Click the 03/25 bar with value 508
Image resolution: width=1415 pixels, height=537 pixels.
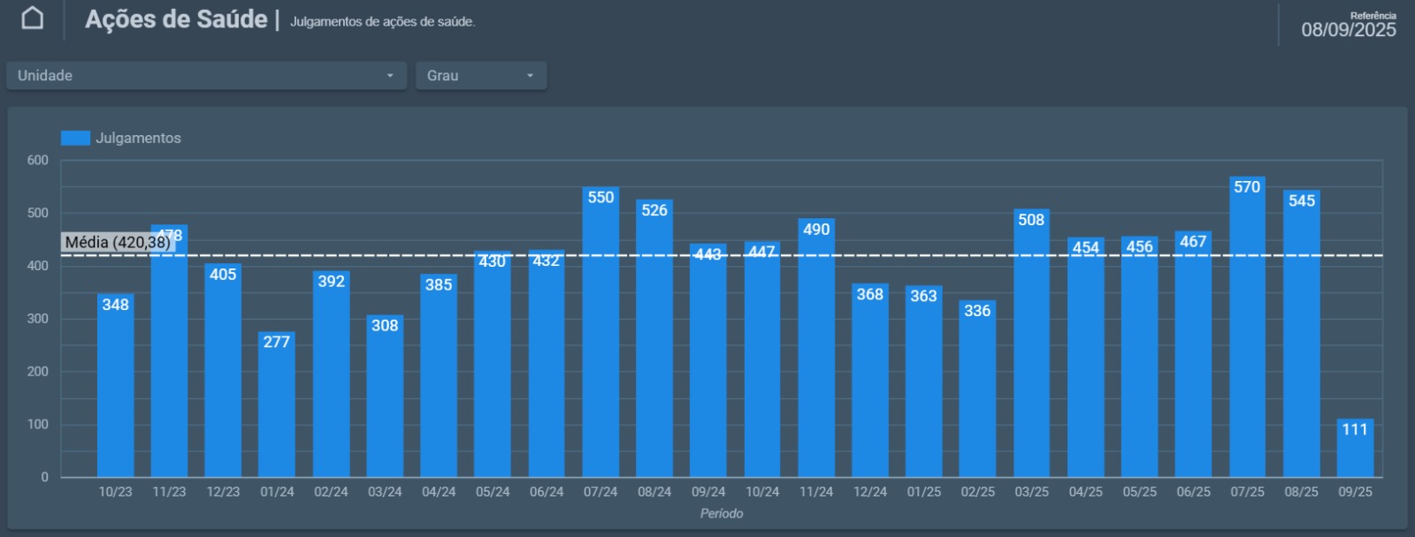click(1031, 344)
